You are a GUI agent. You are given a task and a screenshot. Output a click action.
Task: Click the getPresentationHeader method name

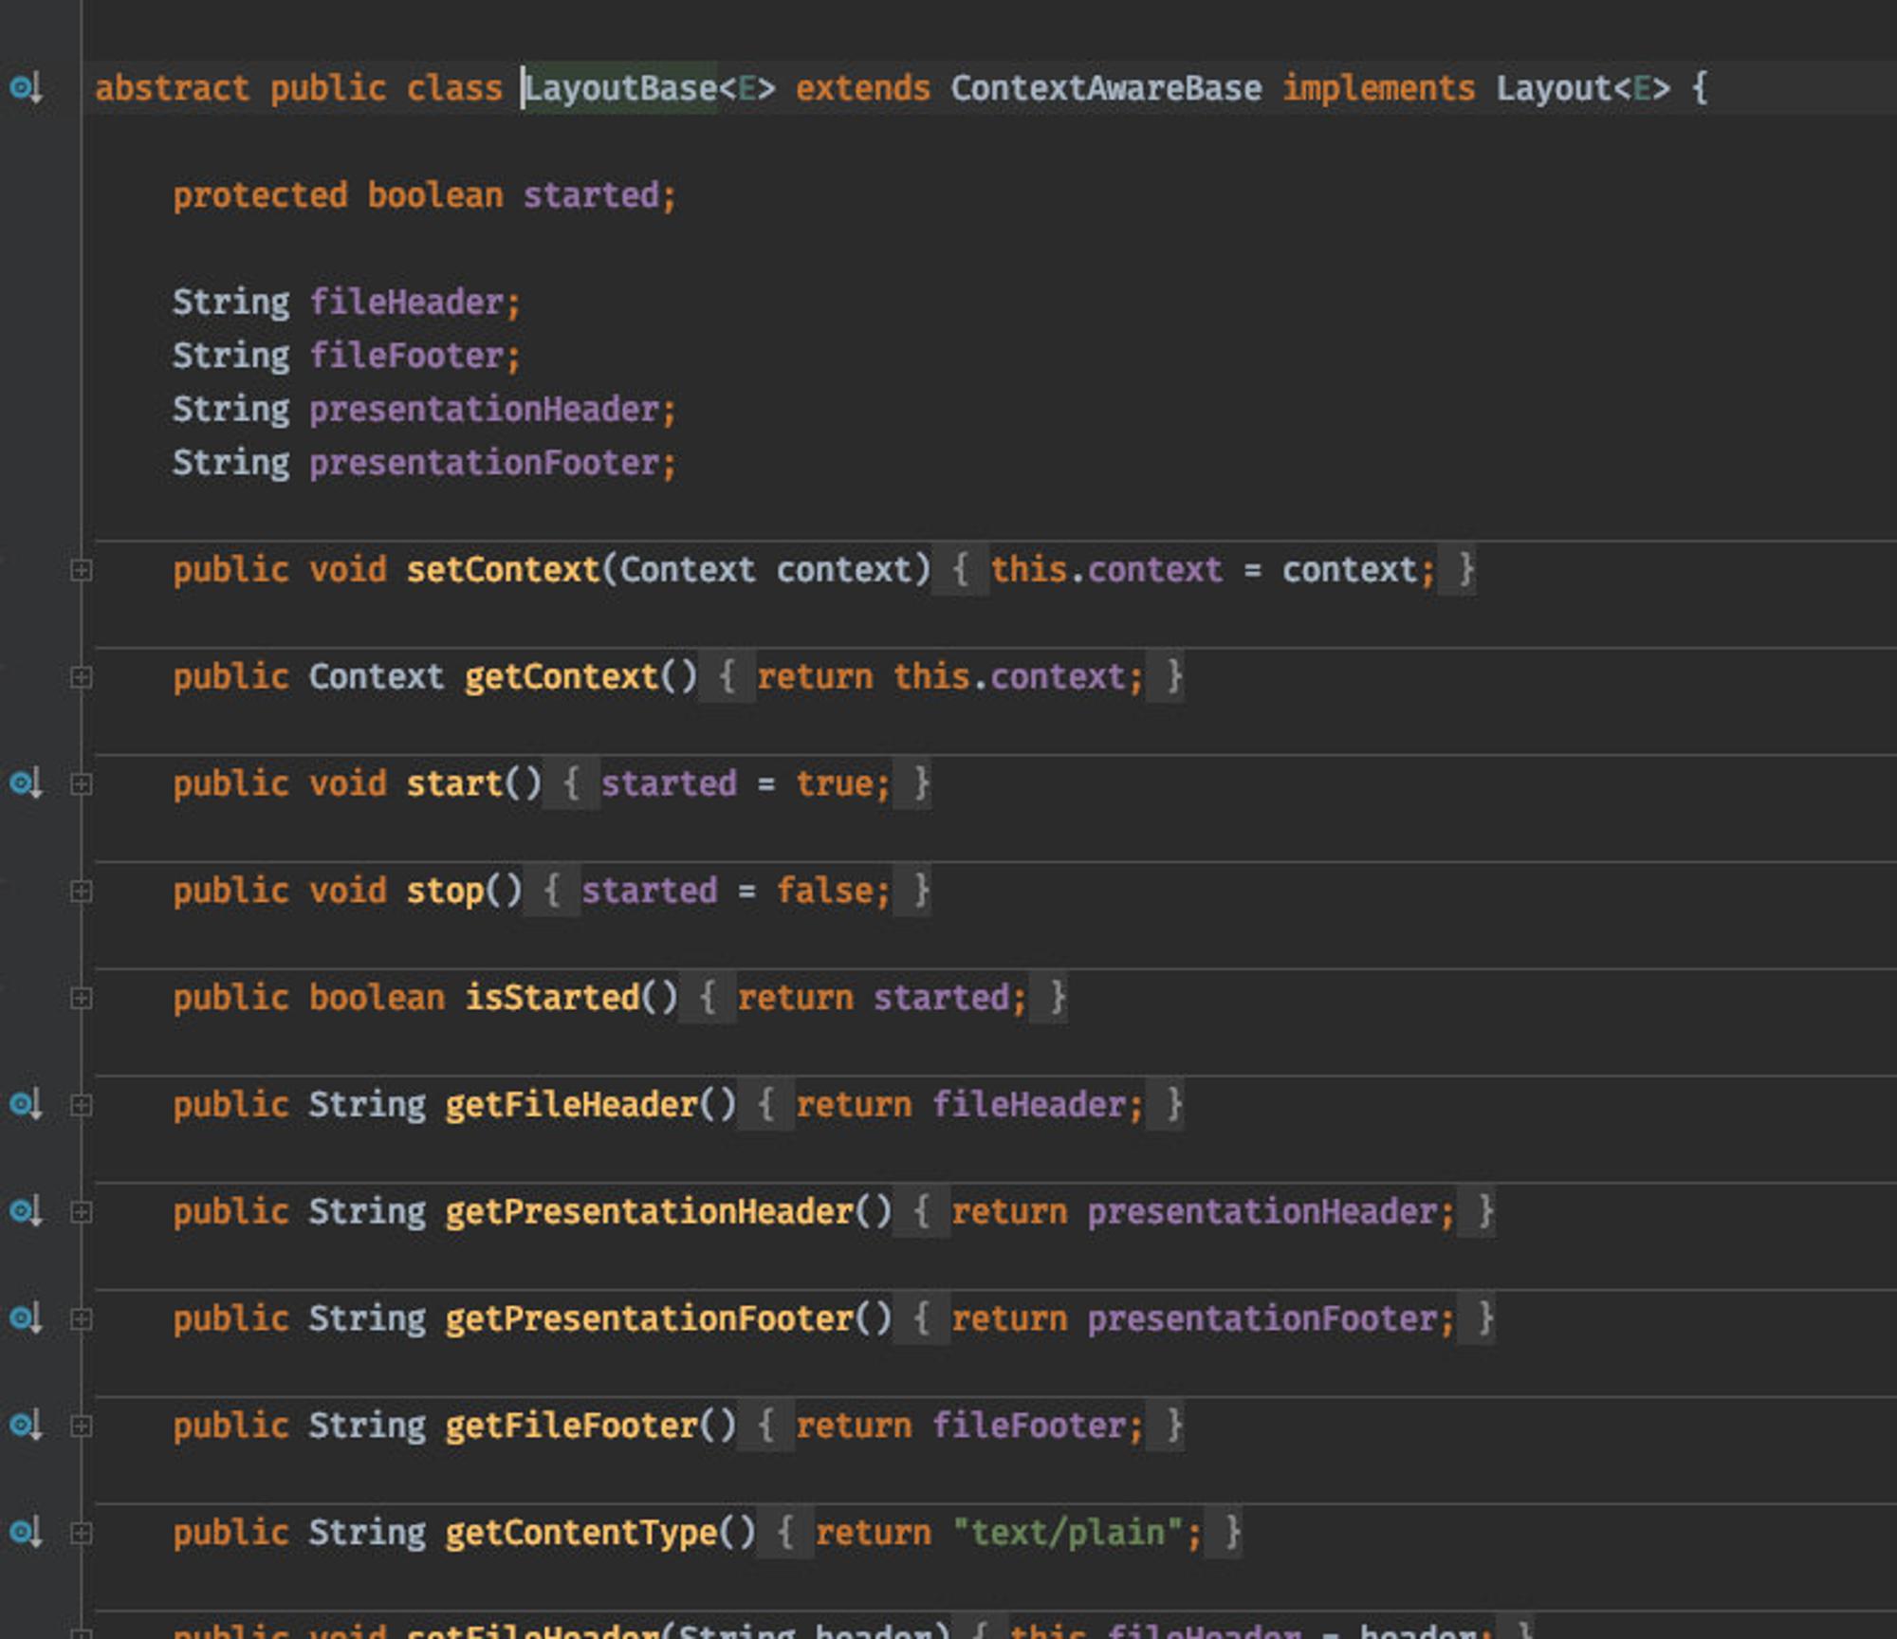[x=650, y=1212]
